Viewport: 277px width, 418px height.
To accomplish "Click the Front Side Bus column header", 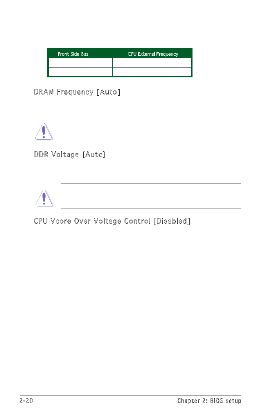I will 73,54.
